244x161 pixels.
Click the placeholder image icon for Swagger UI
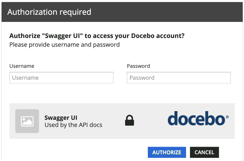(27, 121)
